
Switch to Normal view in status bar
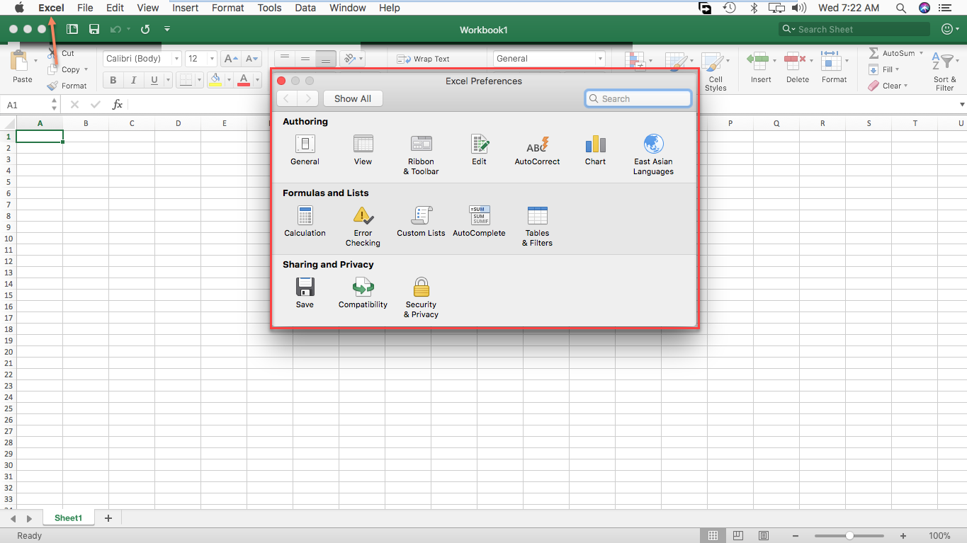coord(713,536)
